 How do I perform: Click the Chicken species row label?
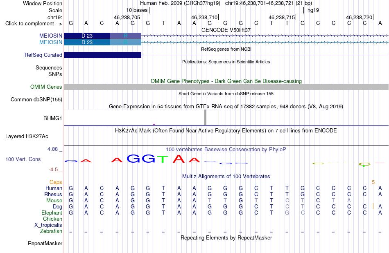coord(52,219)
